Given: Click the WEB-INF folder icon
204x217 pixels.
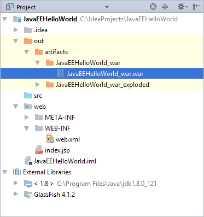Looking at the screenshot, I should pyautogui.click(x=39, y=128).
